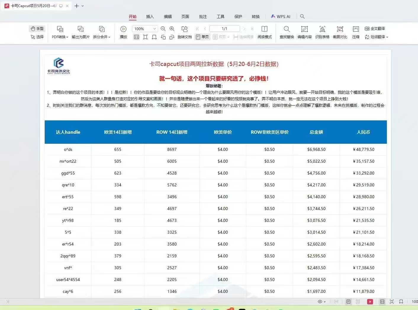Switch to the 开始 ribbon tab
Viewport: 418px width, 310px height.
click(x=133, y=17)
